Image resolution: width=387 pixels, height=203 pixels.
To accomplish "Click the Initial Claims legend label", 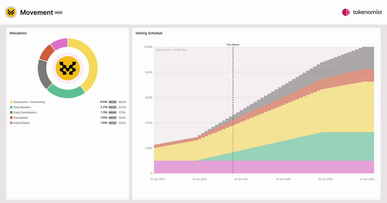I will (22, 123).
